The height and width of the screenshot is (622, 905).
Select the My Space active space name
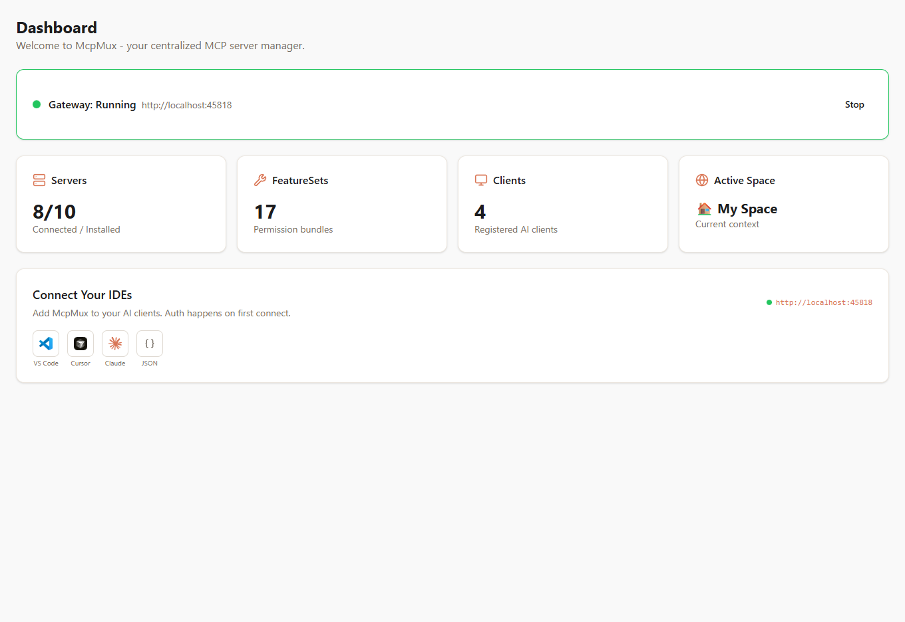click(747, 209)
